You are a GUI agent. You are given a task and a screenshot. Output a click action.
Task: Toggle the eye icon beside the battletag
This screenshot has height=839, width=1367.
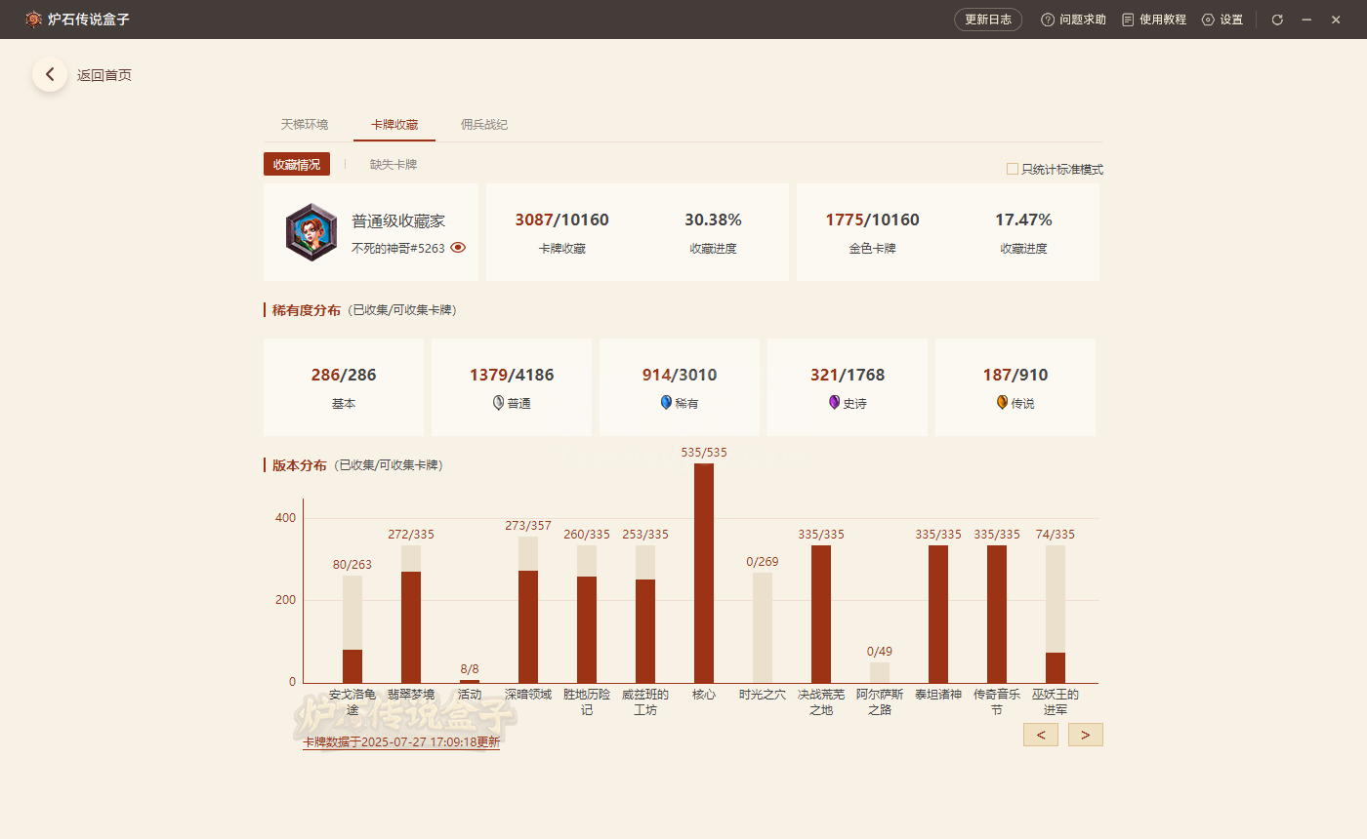click(458, 248)
